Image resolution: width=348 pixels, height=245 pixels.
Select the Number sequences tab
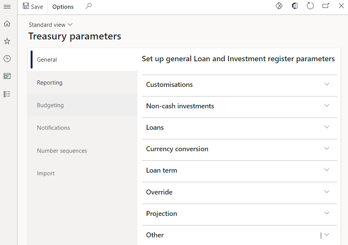click(x=62, y=151)
